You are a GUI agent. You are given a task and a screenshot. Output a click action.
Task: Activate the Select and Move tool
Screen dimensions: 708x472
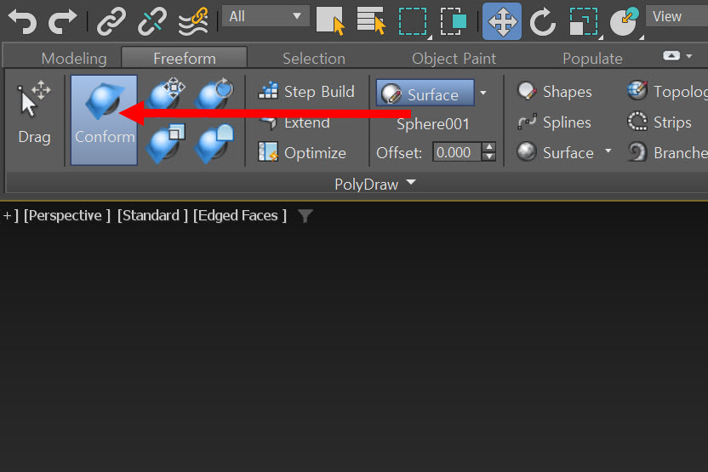pyautogui.click(x=502, y=21)
